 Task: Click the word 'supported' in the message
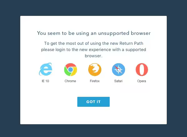coord(136,50)
